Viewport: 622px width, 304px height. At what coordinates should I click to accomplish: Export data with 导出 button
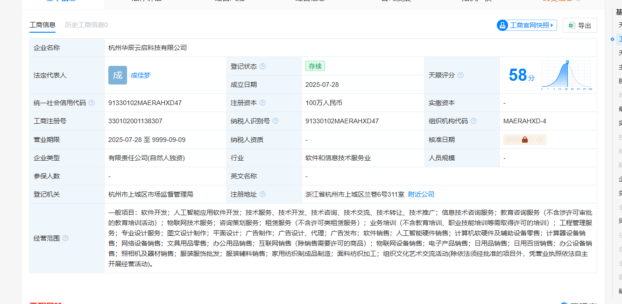pos(580,26)
